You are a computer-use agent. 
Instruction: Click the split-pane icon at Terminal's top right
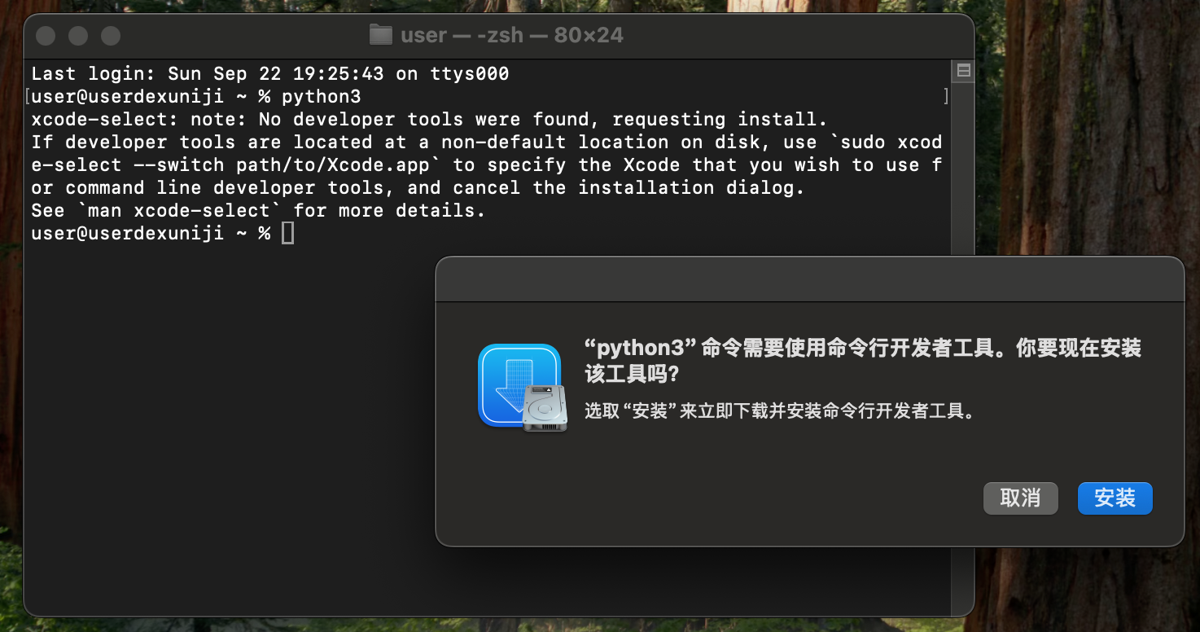coord(964,72)
